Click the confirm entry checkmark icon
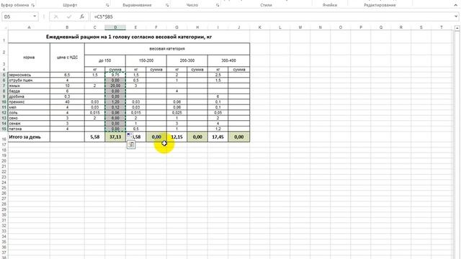 69,17
